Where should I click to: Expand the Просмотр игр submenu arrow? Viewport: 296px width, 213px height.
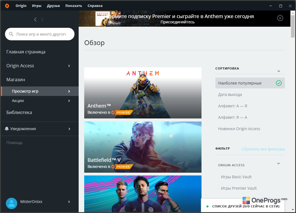(69, 91)
